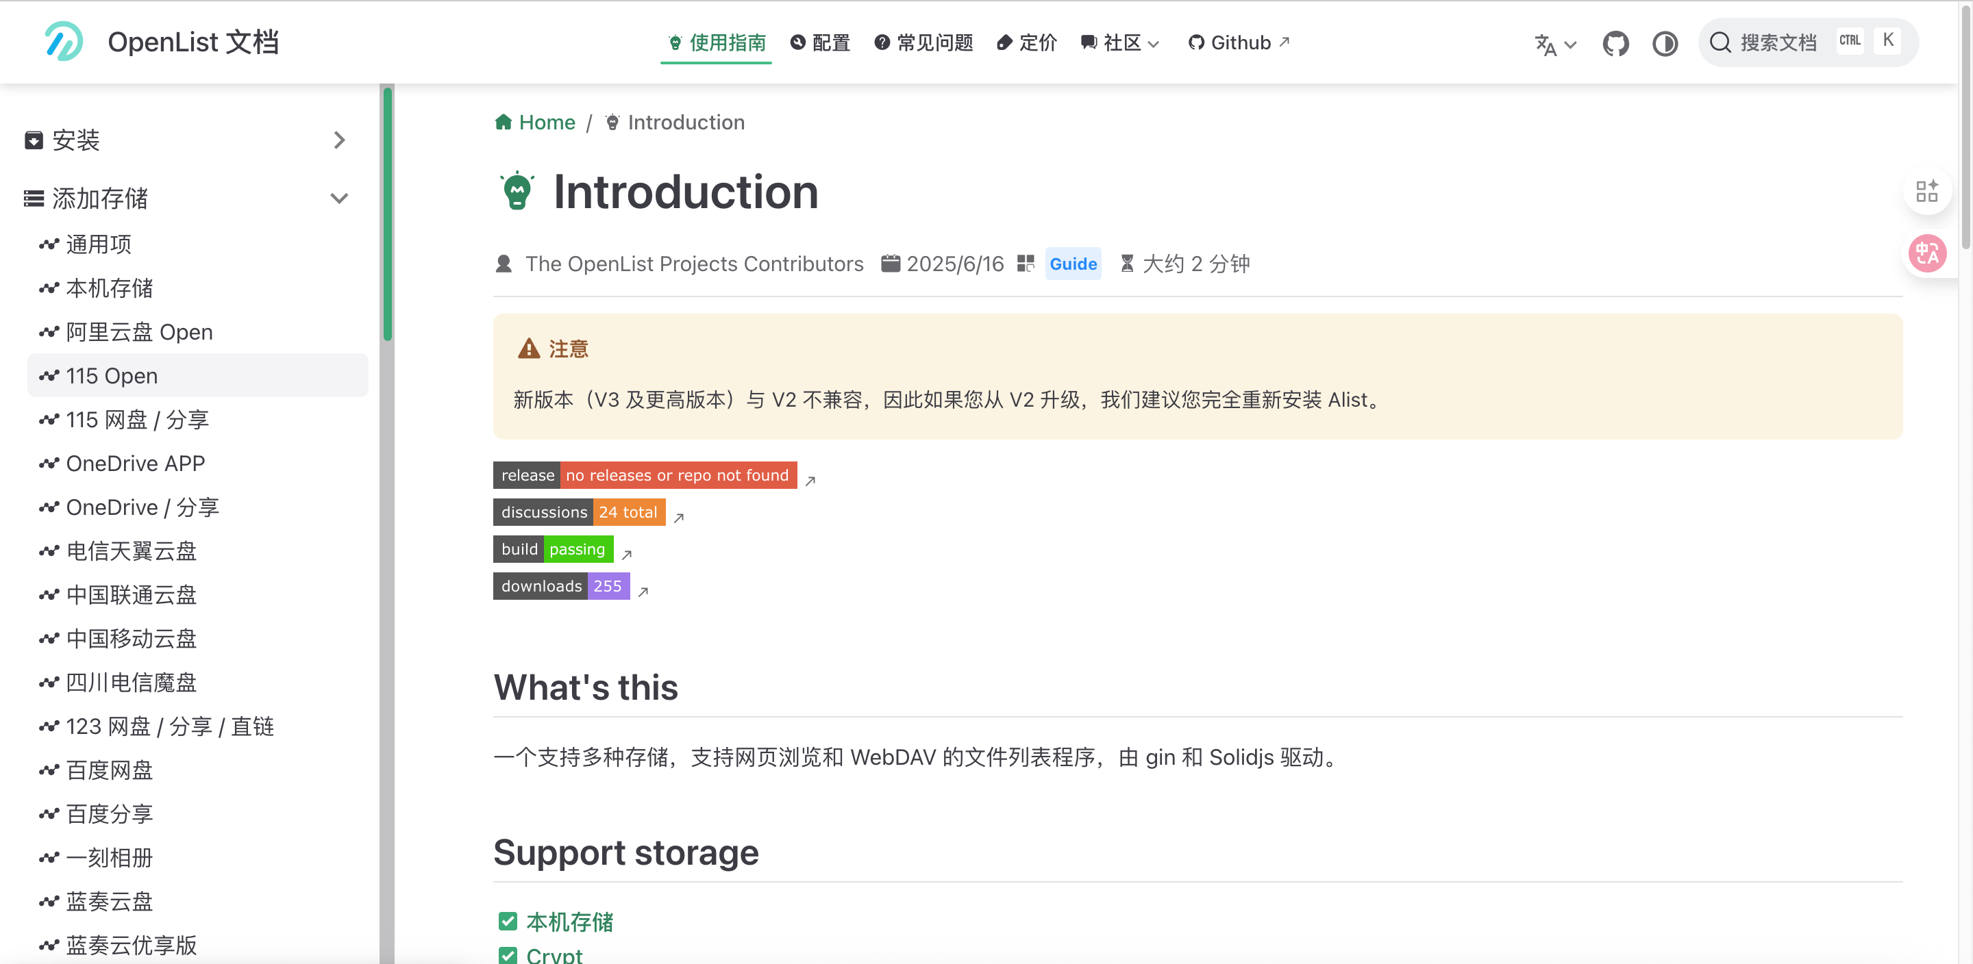Select the 配置 navigation tab

click(820, 43)
